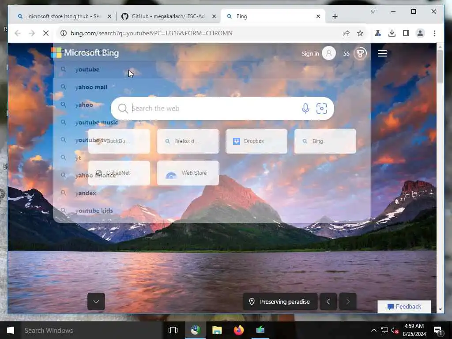This screenshot has height=339, width=452.
Task: Click the taskbar clock 4:59 AM
Action: click(414, 326)
